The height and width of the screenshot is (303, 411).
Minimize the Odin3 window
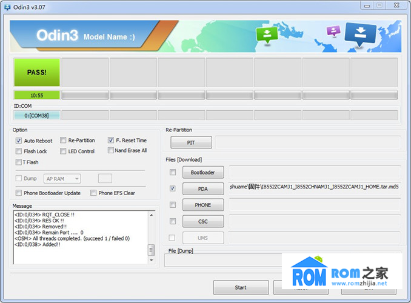(367, 5)
